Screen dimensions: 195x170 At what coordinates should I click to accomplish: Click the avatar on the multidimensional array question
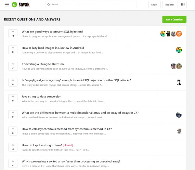[179, 115]
